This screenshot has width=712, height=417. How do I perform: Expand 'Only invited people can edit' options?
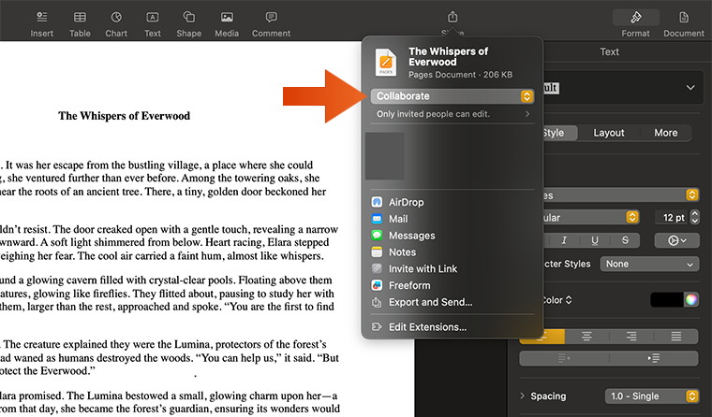pos(452,114)
